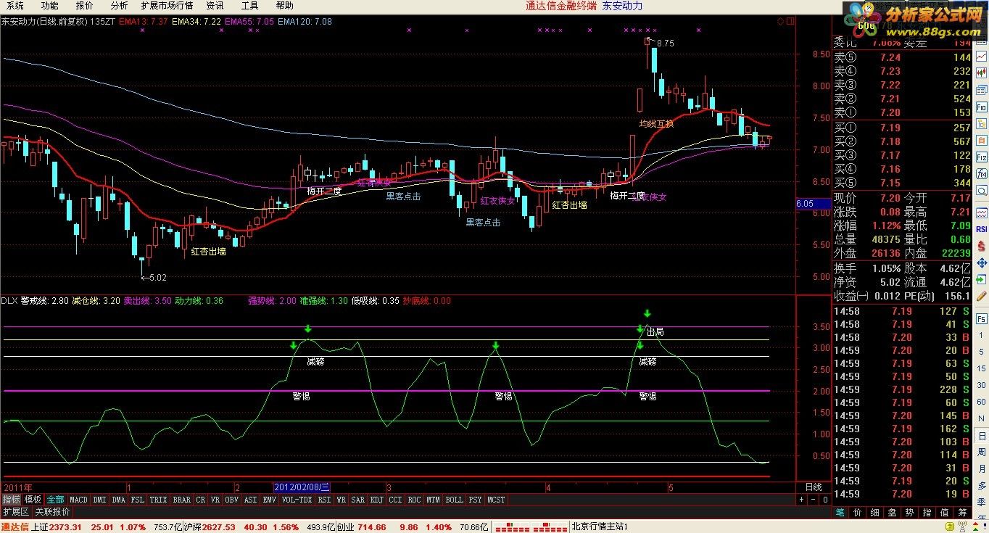Screen dimensions: 989x533
Task: Open the wave chart icon above RSI
Action: pyautogui.click(x=981, y=213)
